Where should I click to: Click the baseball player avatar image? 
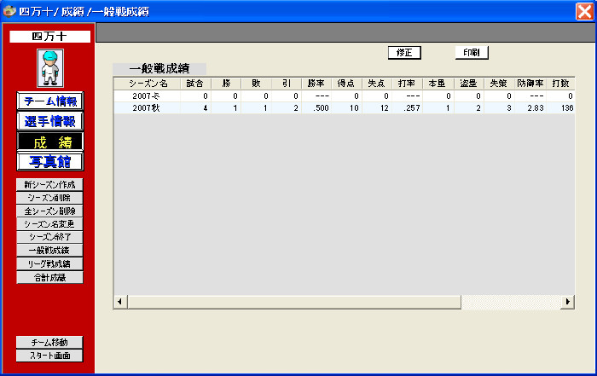50,68
